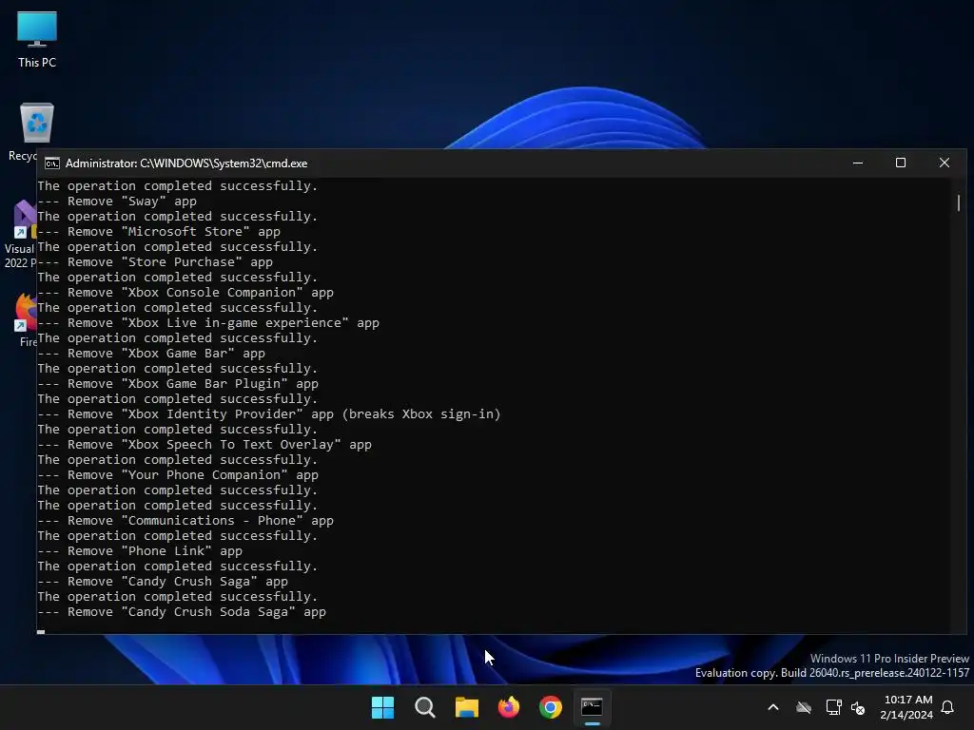Close the Administrator cmd.exe window
974x730 pixels.
click(945, 163)
